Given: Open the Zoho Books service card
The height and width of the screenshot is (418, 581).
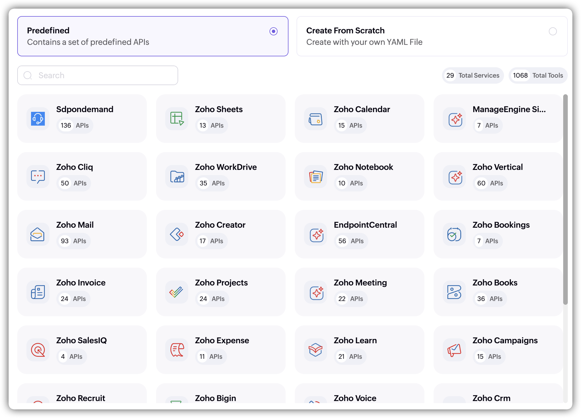Looking at the screenshot, I should (498, 292).
